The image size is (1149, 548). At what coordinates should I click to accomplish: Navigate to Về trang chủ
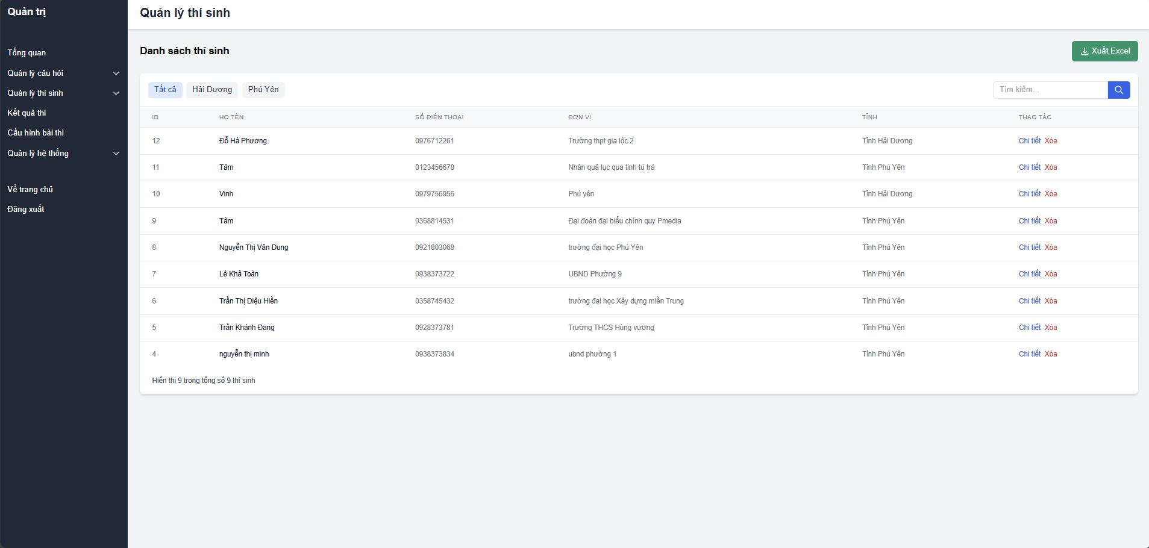[30, 190]
